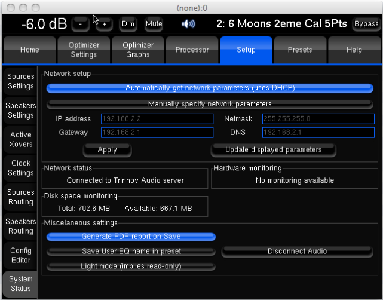Viewport: 383px width, 300px height.
Task: Click the IP address field
Action: pyautogui.click(x=157, y=118)
